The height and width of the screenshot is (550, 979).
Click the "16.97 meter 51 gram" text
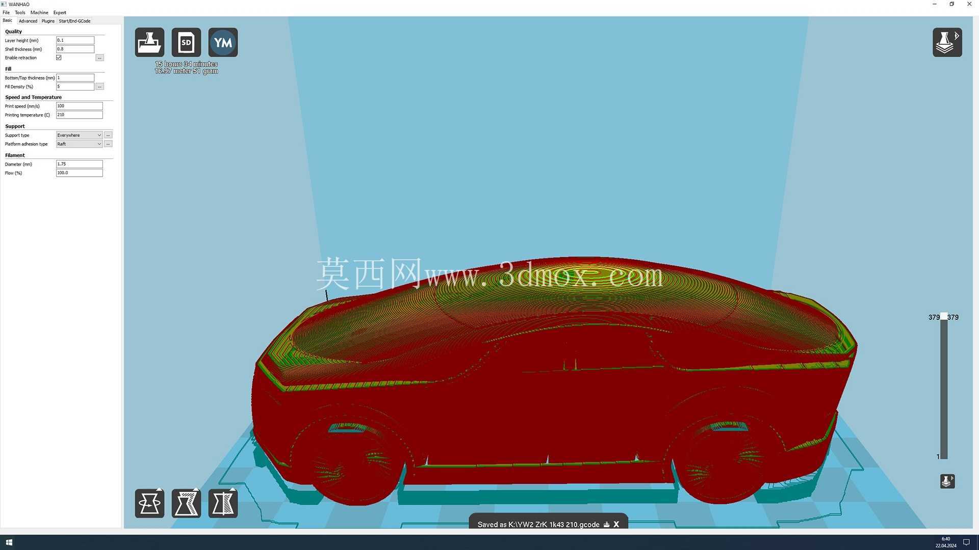tap(186, 71)
